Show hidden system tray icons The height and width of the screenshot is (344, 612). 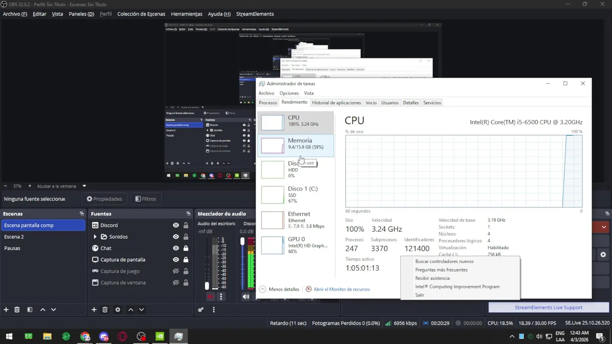pos(512,336)
